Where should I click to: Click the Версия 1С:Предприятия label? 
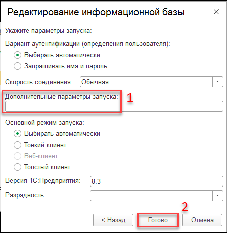pyautogui.click(x=43, y=181)
